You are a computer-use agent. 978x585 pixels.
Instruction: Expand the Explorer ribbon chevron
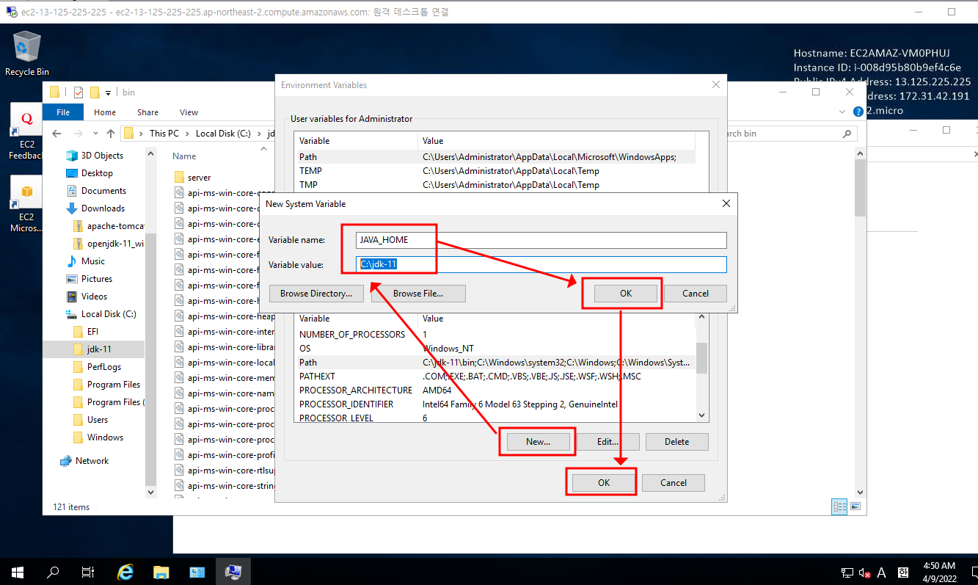[842, 112]
